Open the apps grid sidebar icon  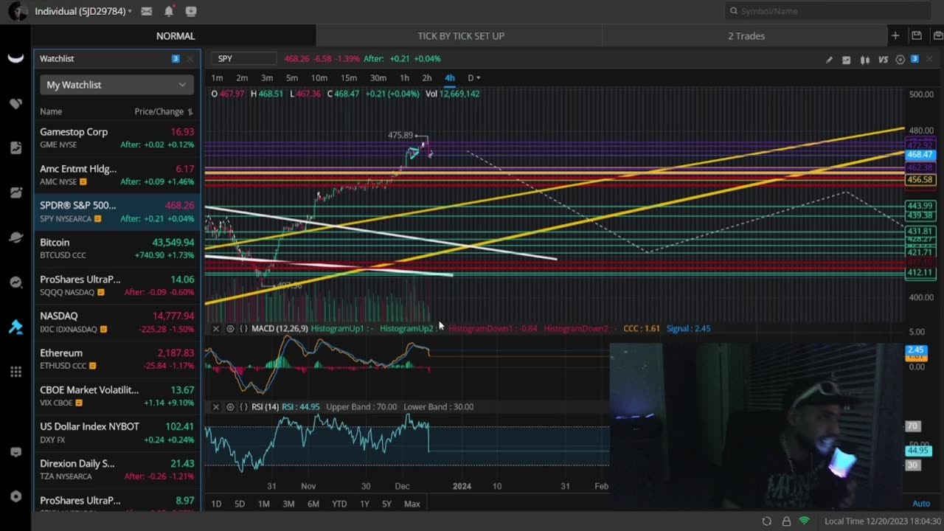click(x=15, y=372)
